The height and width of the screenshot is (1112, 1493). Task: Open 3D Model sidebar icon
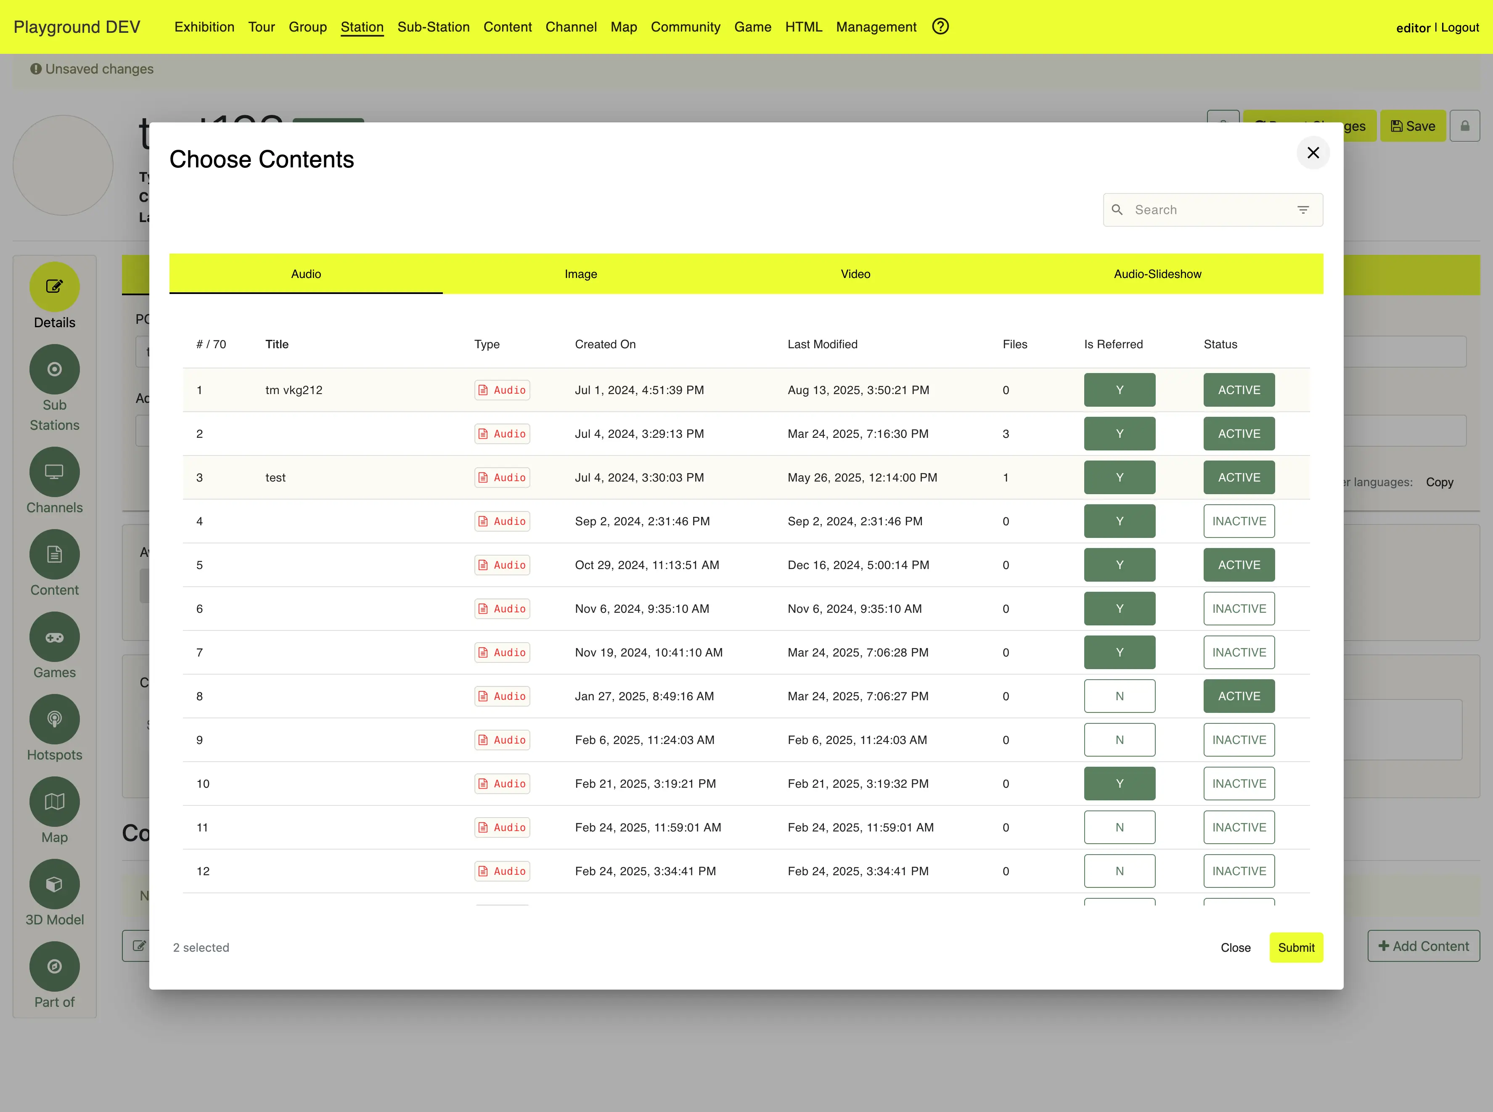point(55,884)
